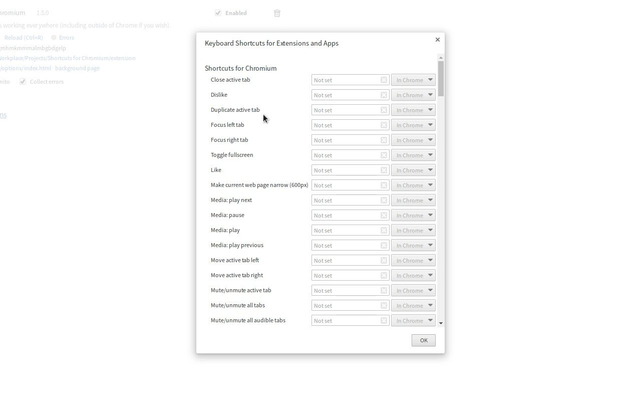
Task: Clear the Media: play next shortcut
Action: 384,200
